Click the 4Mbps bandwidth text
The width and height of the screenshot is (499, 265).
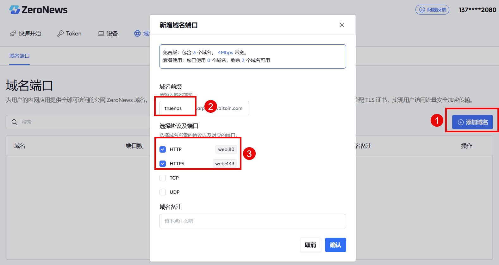(225, 53)
